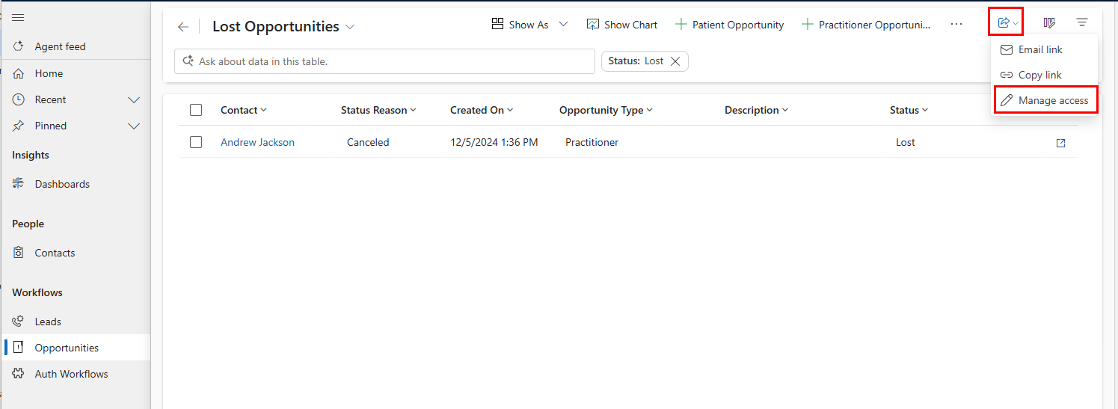Screen dimensions: 1118x409
Task: Click the more commands ellipsis
Action: pos(956,25)
